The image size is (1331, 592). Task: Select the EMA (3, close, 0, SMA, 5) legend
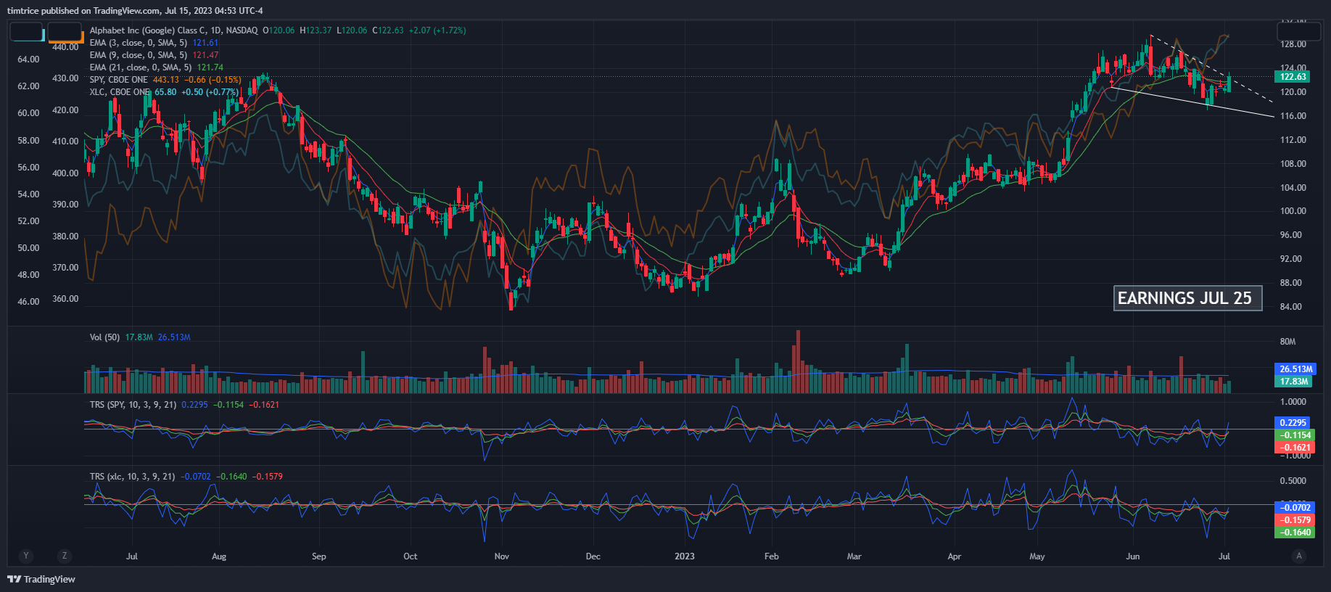(138, 43)
